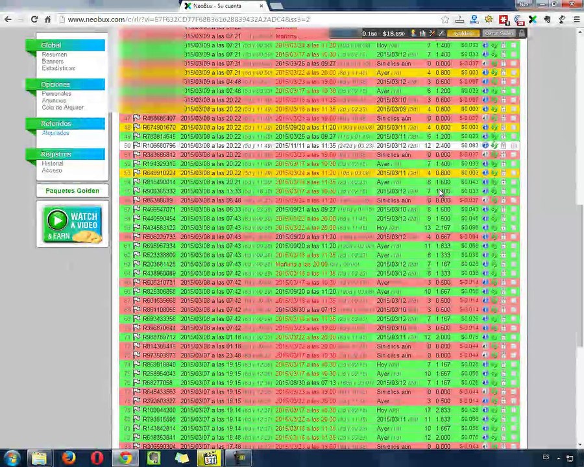Click scrollbar up arrow
The height and width of the screenshot is (467, 584).
click(580, 32)
